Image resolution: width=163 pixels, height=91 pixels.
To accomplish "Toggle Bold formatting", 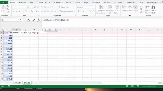I will pos(13,11).
